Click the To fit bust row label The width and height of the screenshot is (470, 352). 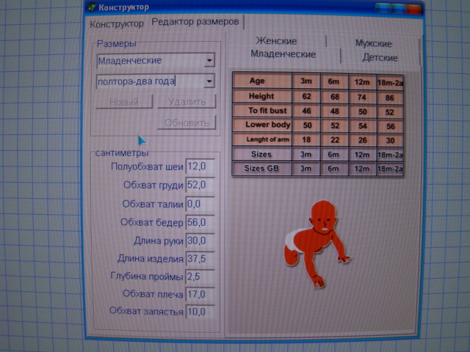261,111
